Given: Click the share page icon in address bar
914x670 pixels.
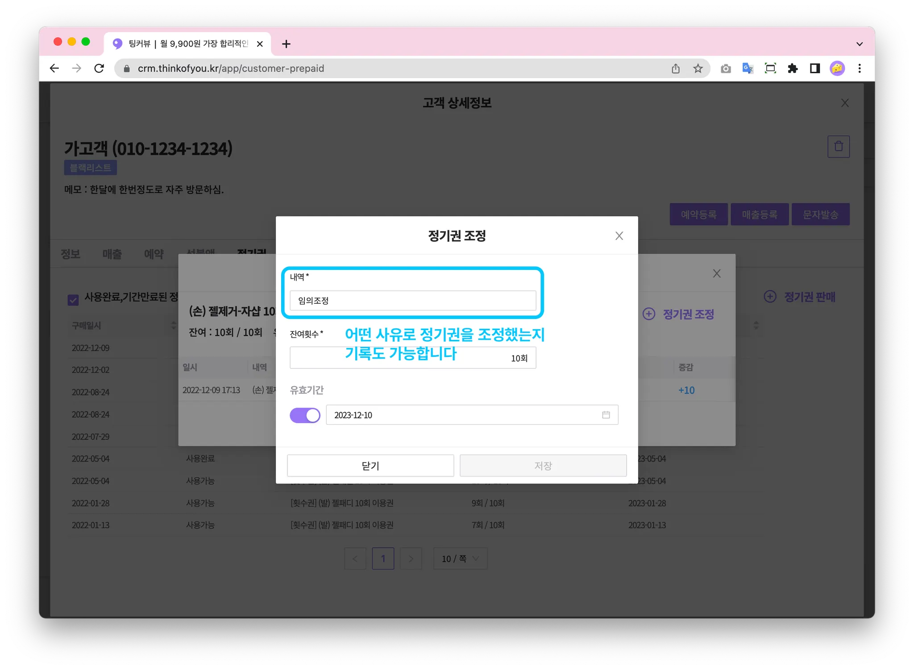Looking at the screenshot, I should point(676,68).
